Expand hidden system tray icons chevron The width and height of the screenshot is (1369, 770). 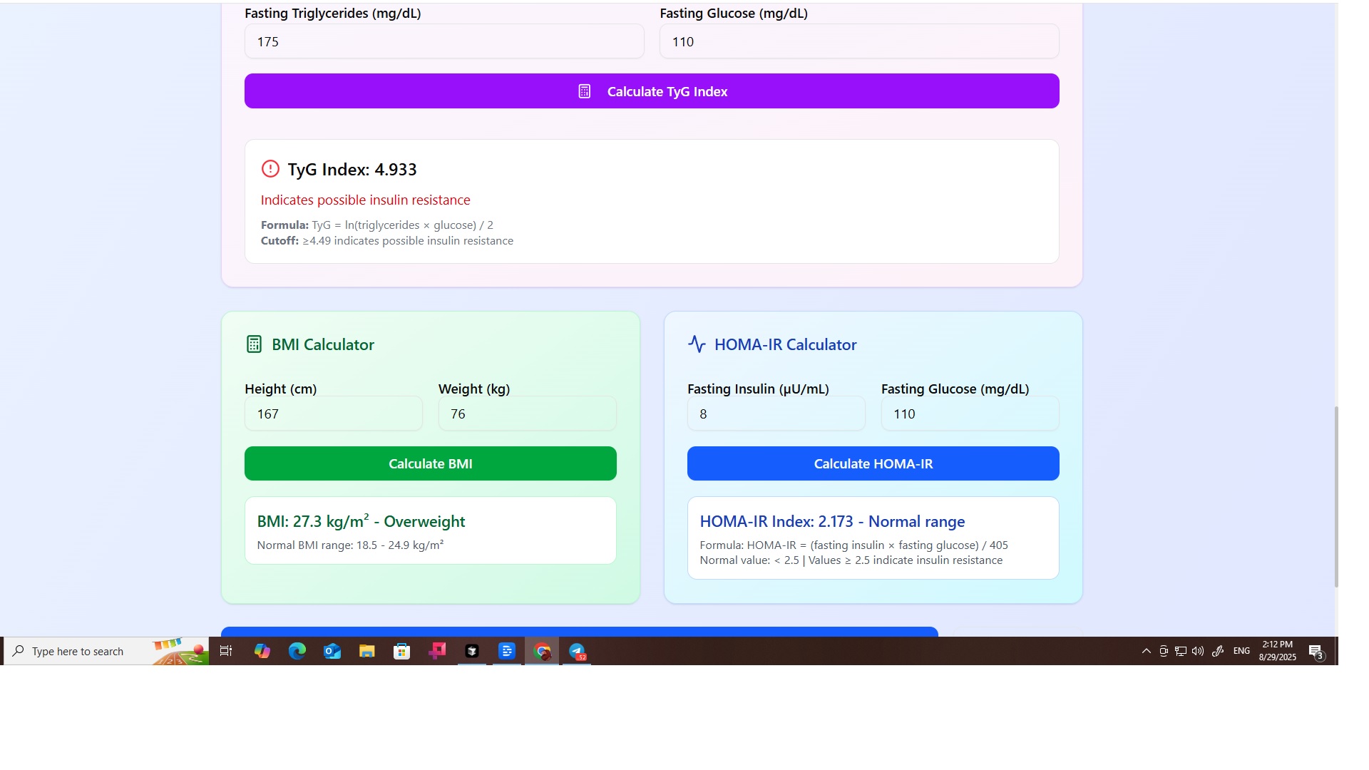tap(1146, 651)
